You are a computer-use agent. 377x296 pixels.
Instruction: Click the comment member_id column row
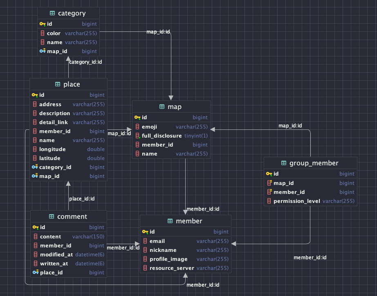[69, 246]
